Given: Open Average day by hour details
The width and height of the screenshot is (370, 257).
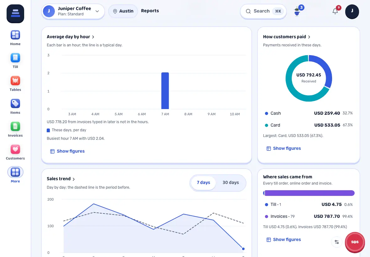Looking at the screenshot, I should coord(71,37).
